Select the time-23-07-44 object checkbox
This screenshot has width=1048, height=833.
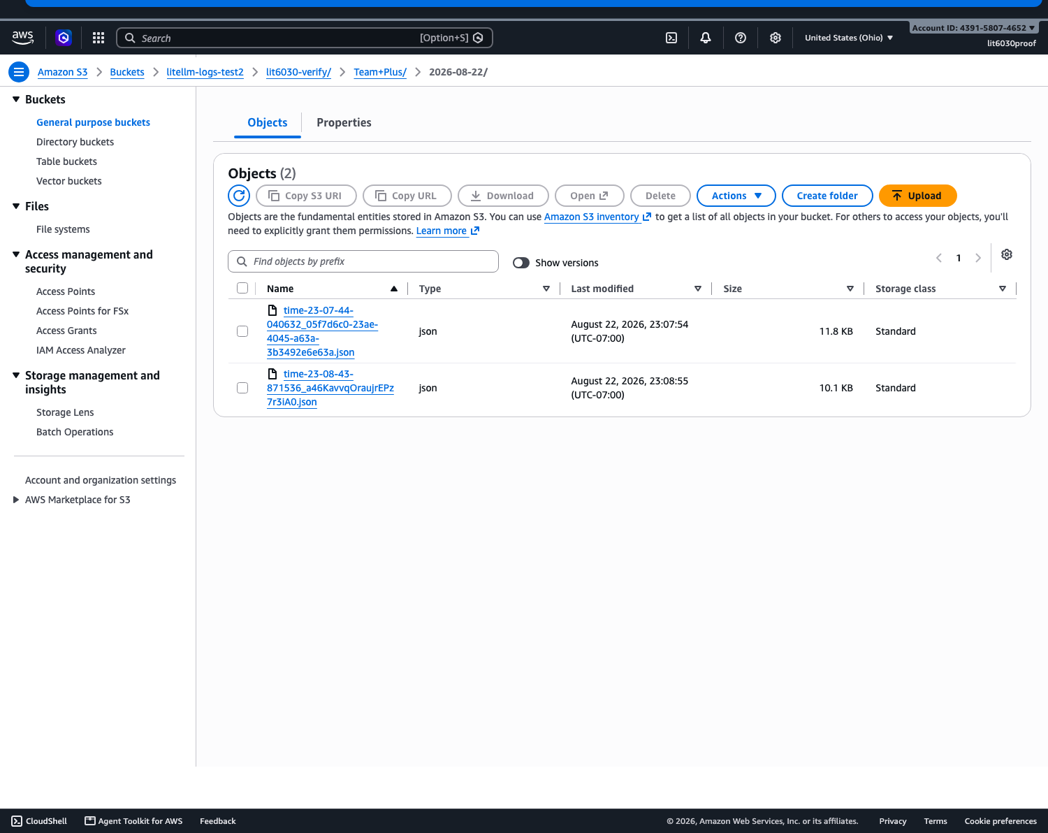click(x=242, y=331)
